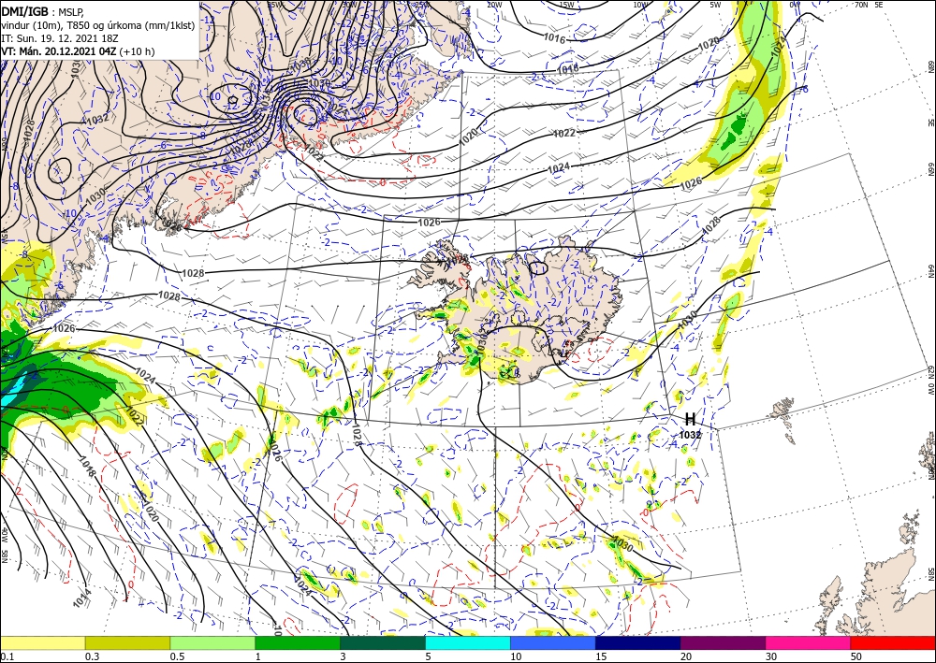
Task: Click the '64N' latitude label
Action: (931, 270)
